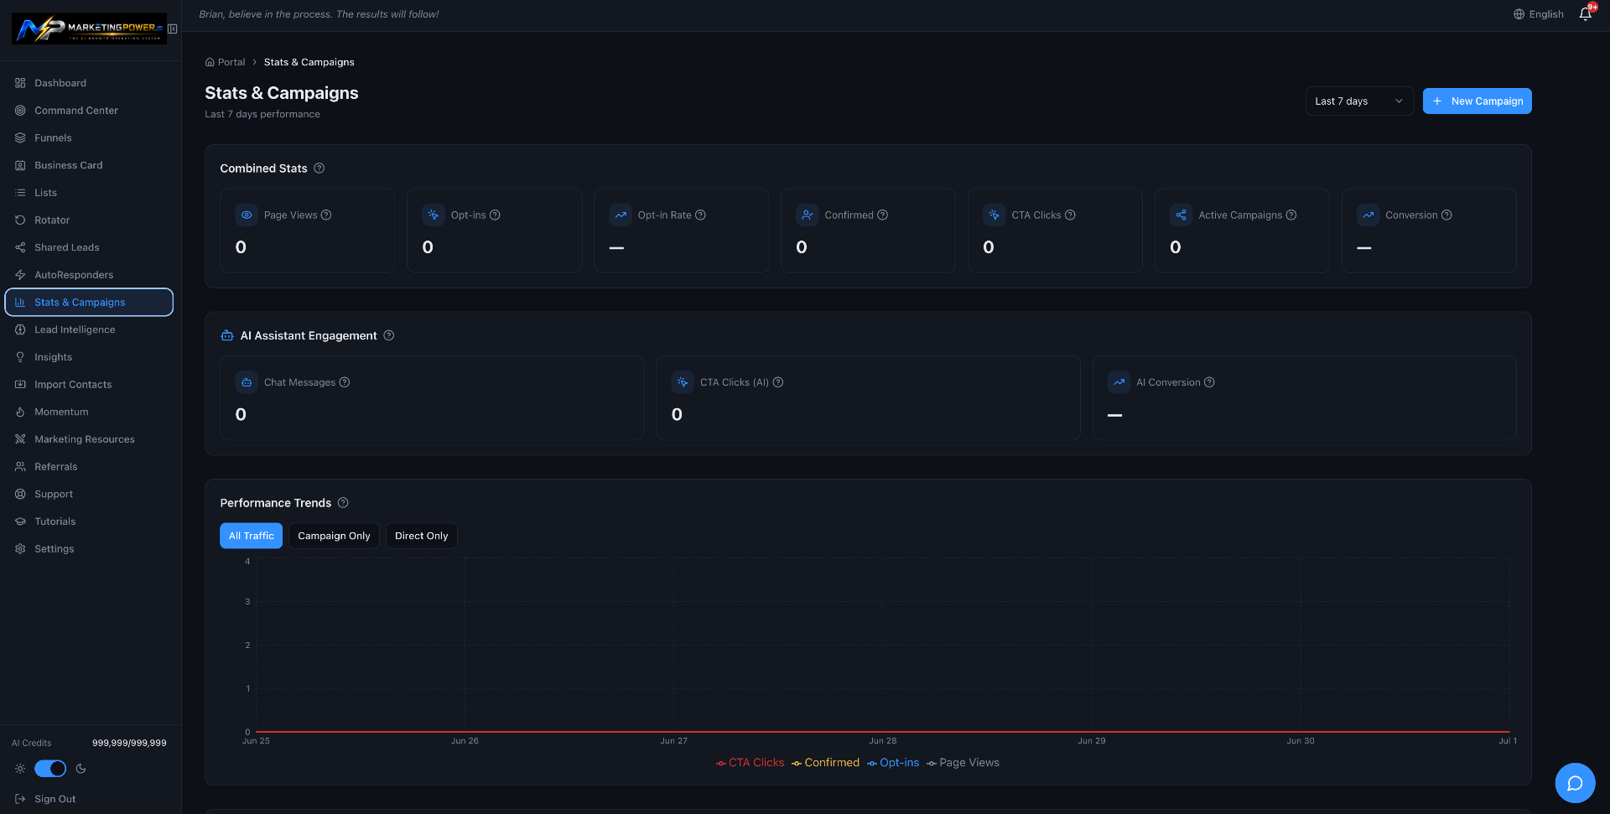Click the Jun 28 axis label
The image size is (1610, 814).
[882, 741]
